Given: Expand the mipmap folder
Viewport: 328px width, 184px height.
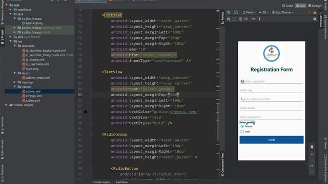Looking at the screenshot, I should tap(15, 82).
